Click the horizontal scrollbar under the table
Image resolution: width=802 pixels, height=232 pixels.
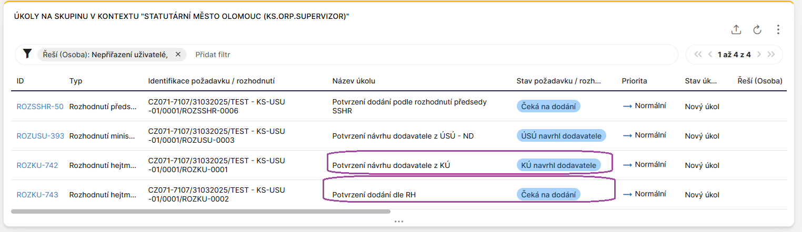pyautogui.click(x=200, y=212)
